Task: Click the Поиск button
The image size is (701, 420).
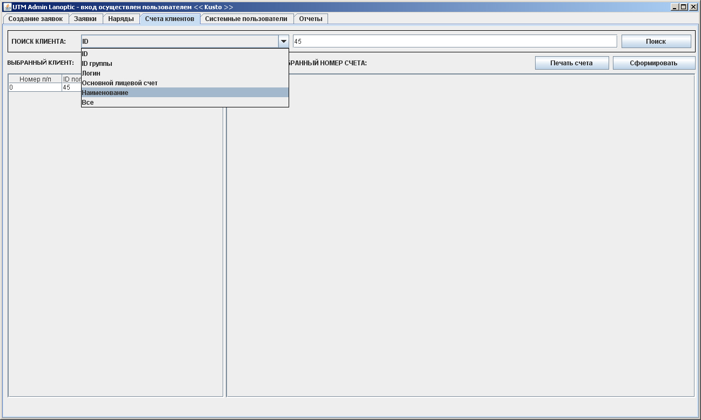Action: point(656,41)
